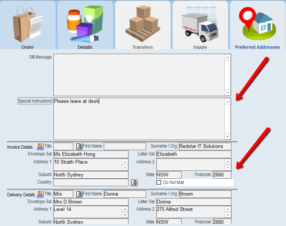Click lookup icon next to Invoice Title field

(79, 146)
